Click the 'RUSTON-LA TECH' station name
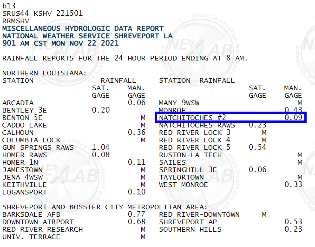This screenshot has width=315, height=247. [x=190, y=155]
